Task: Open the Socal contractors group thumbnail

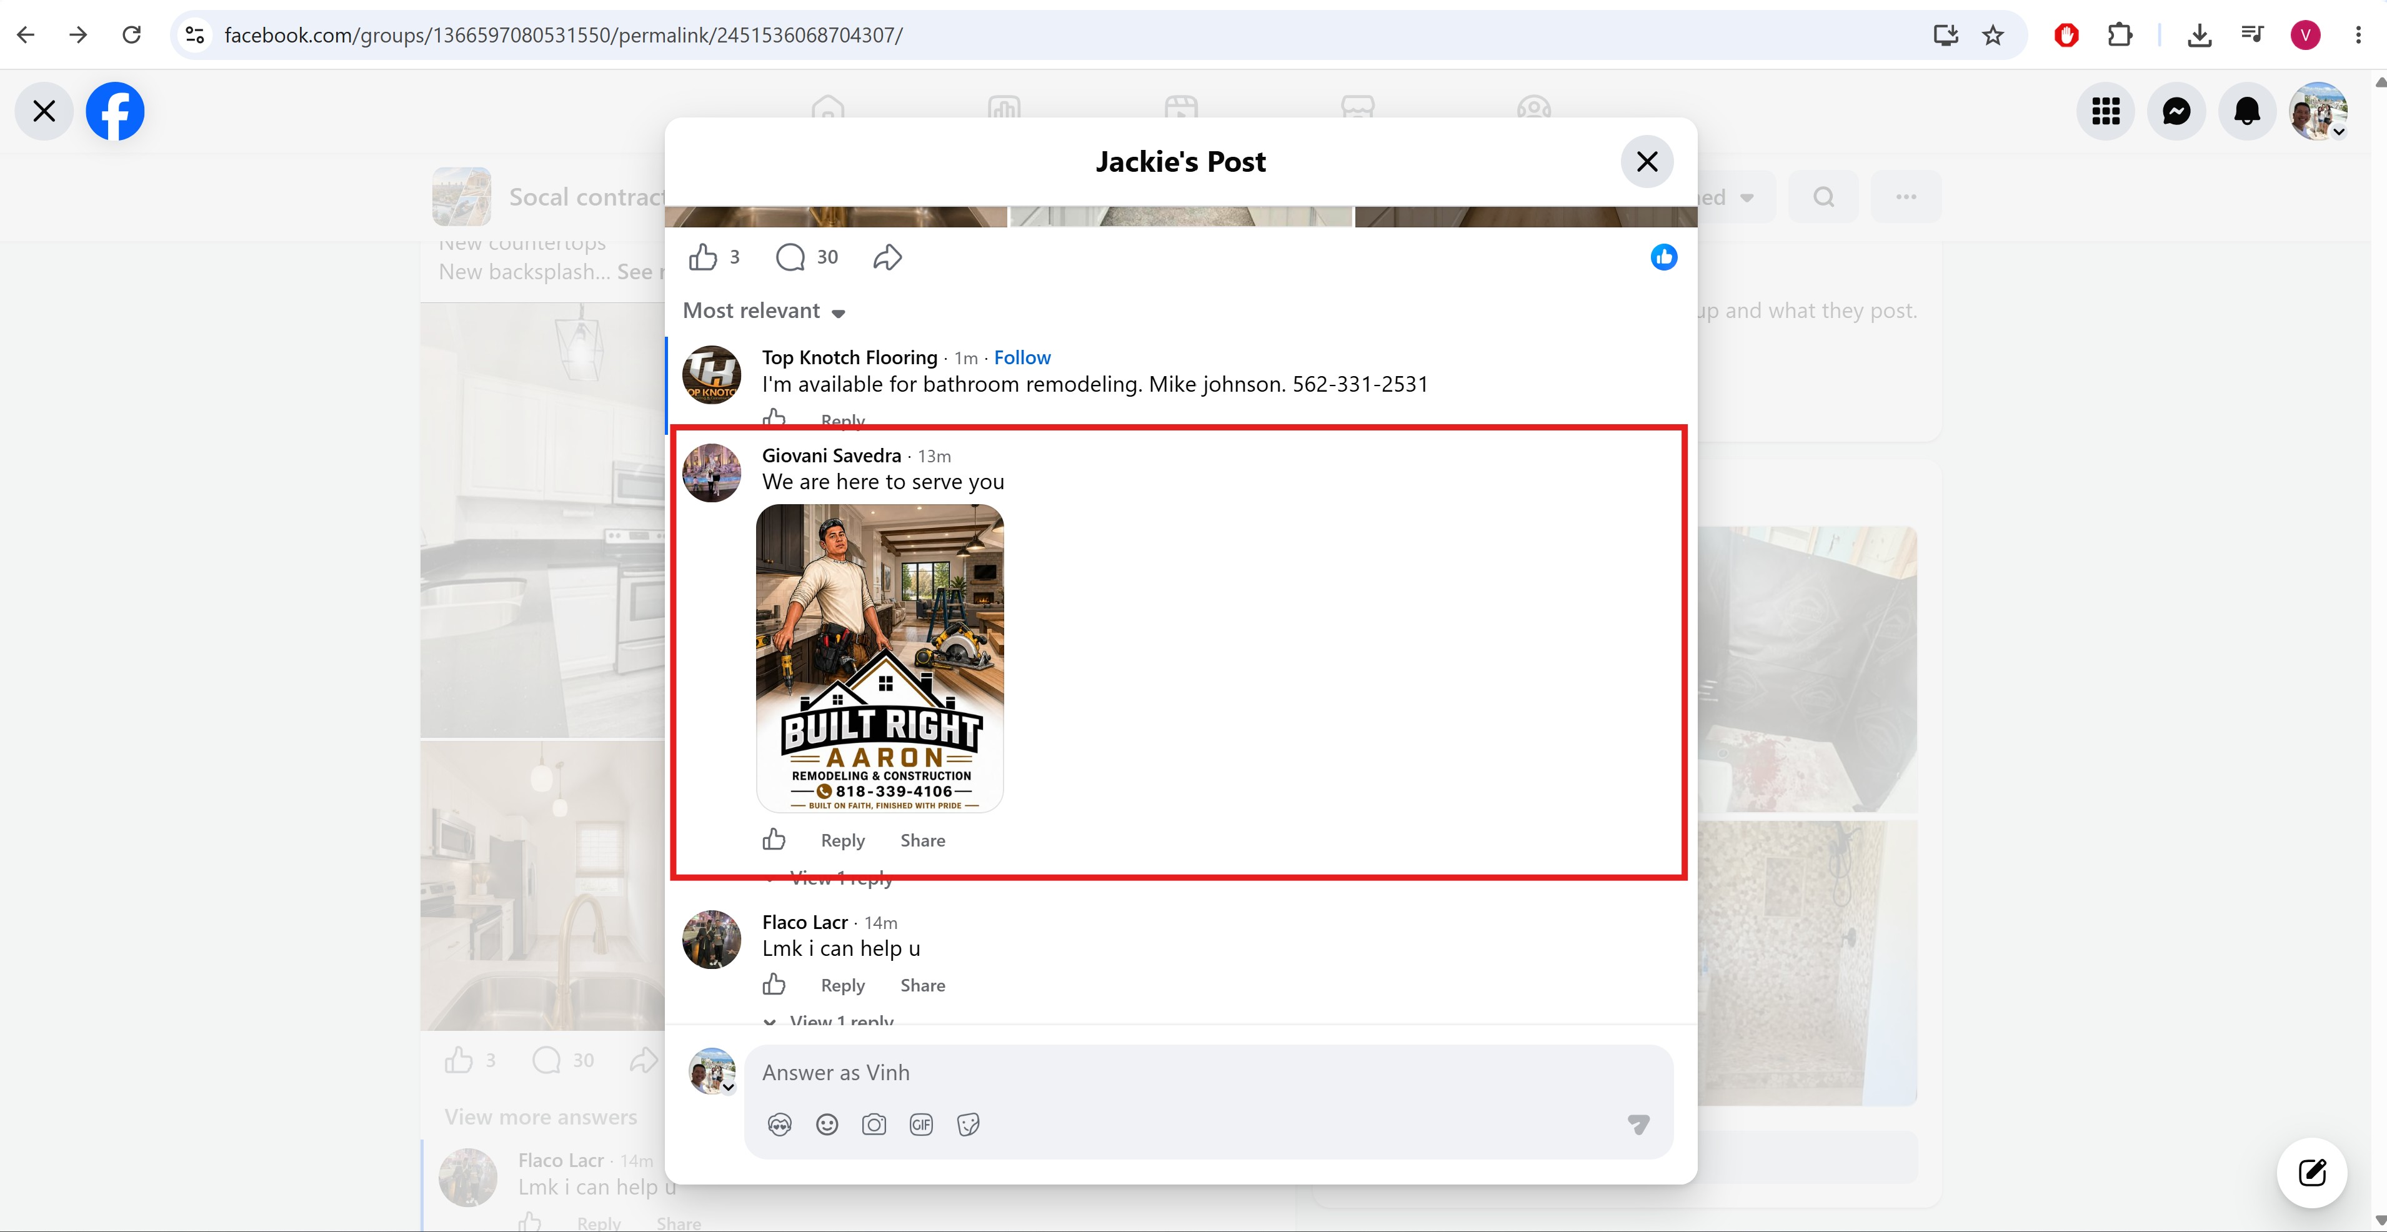Action: point(461,196)
